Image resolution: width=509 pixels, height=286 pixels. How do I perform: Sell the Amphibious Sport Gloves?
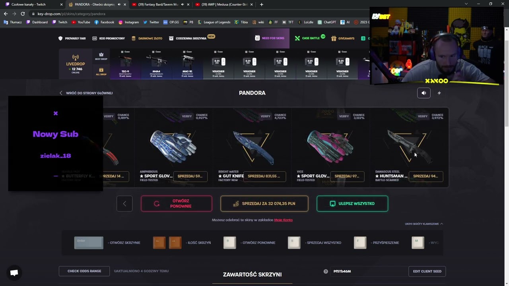tap(190, 176)
